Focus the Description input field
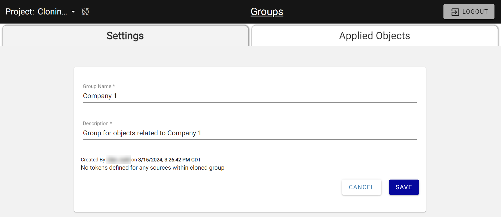This screenshot has height=217, width=501. tap(250, 133)
